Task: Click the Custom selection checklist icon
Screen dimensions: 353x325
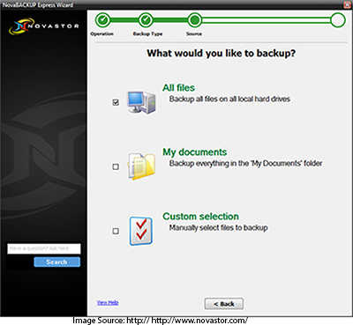Action: pos(141,231)
